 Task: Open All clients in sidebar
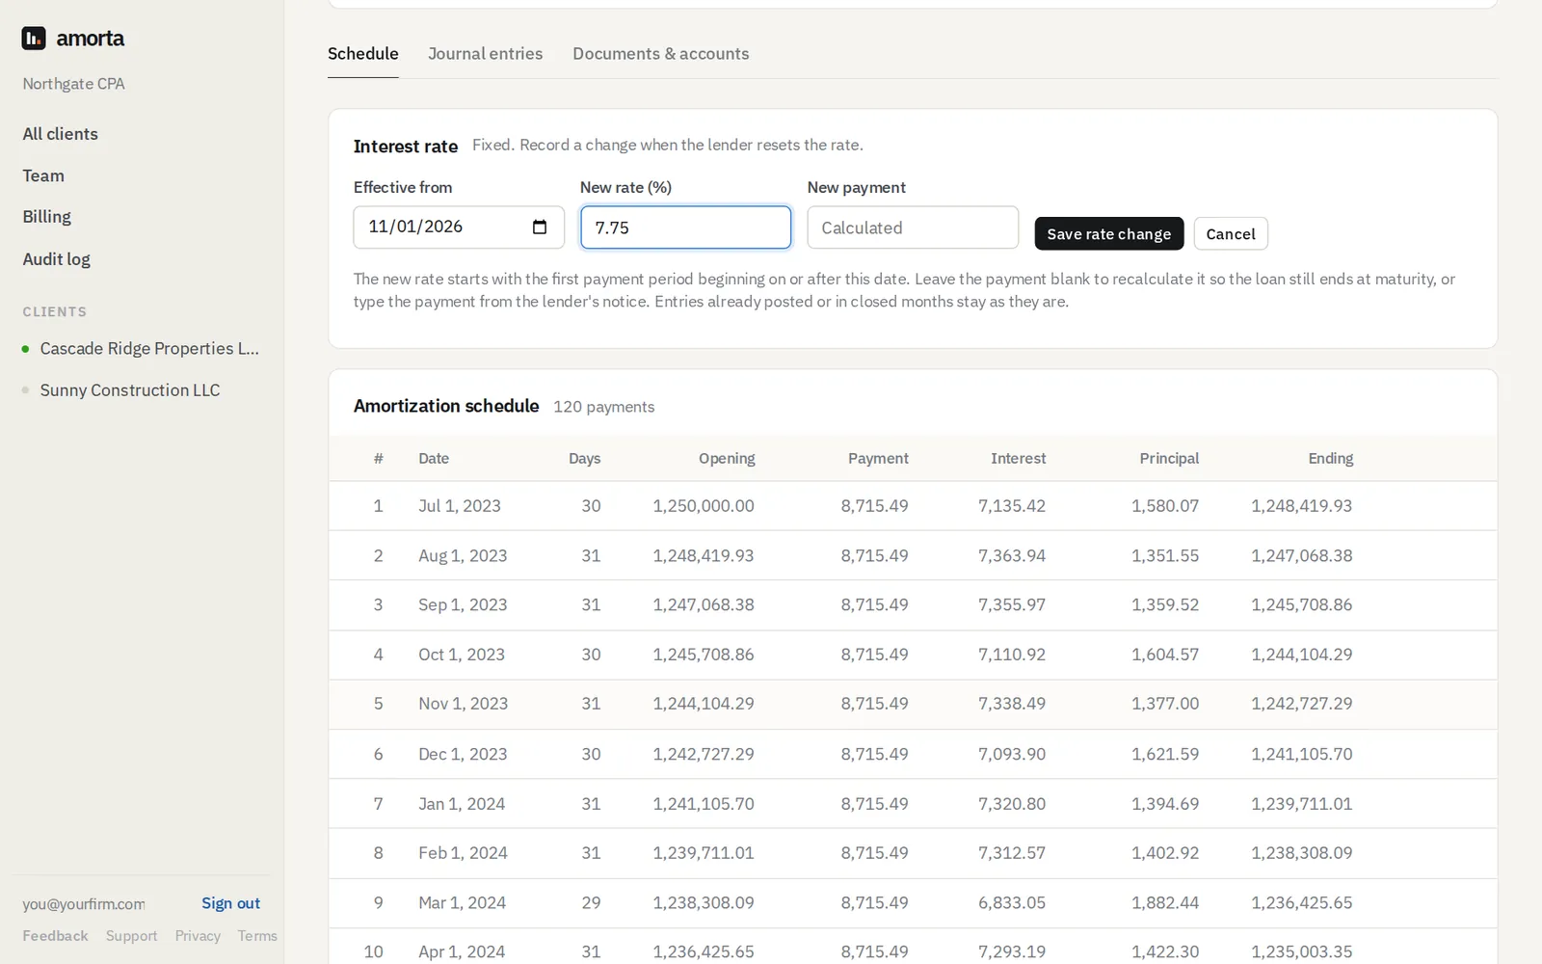(61, 134)
